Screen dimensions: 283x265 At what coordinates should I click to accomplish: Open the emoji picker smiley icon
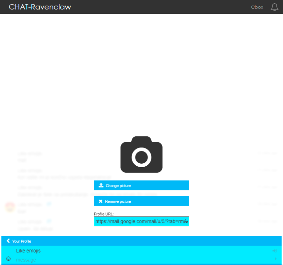tap(9, 259)
